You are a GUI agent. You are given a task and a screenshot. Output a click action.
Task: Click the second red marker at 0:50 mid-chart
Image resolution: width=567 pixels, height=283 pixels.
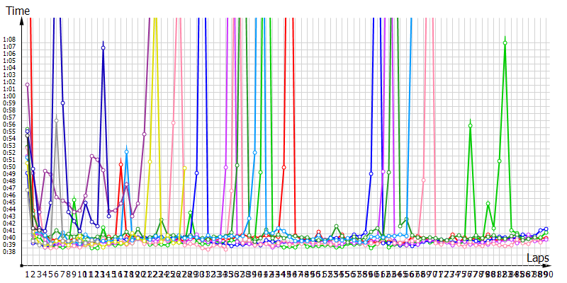pyautogui.click(x=283, y=168)
